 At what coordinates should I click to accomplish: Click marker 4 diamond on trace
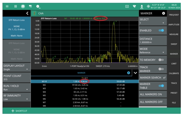(65, 59)
